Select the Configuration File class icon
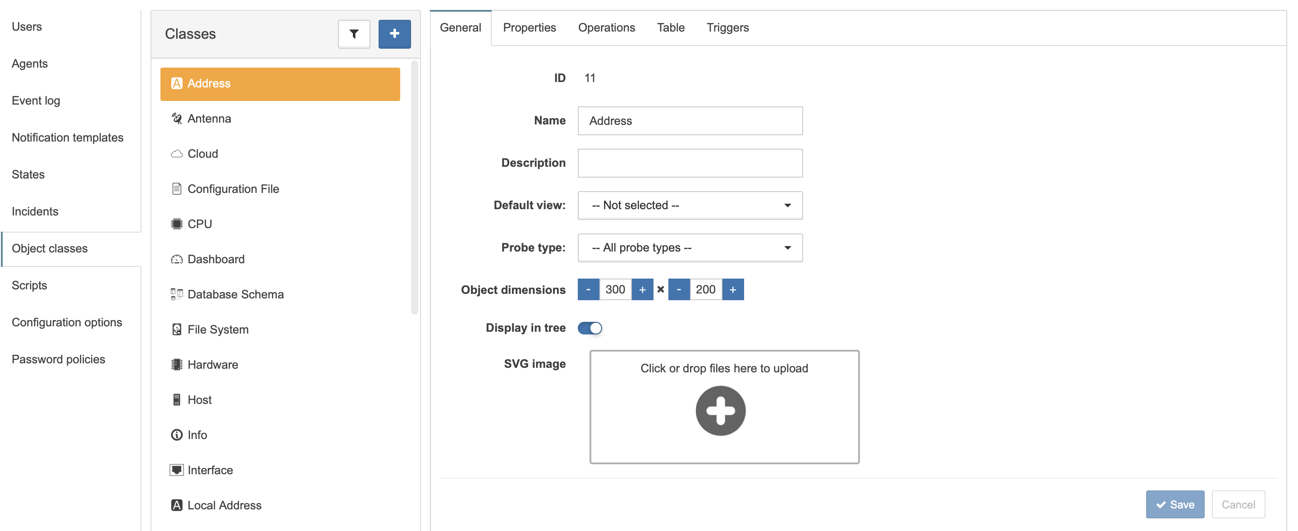 coord(176,189)
